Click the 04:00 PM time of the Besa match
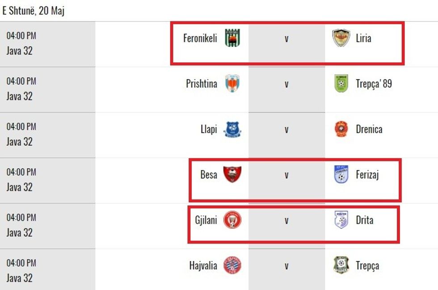438x290 pixels. pyautogui.click(x=21, y=172)
